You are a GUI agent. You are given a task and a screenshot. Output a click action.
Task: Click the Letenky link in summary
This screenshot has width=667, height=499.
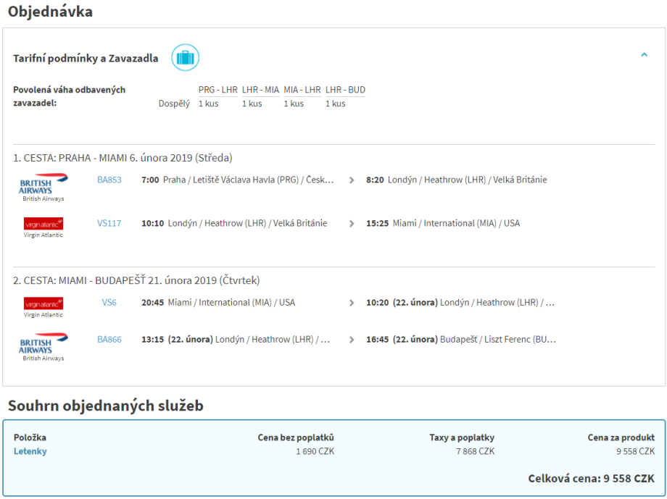(30, 451)
